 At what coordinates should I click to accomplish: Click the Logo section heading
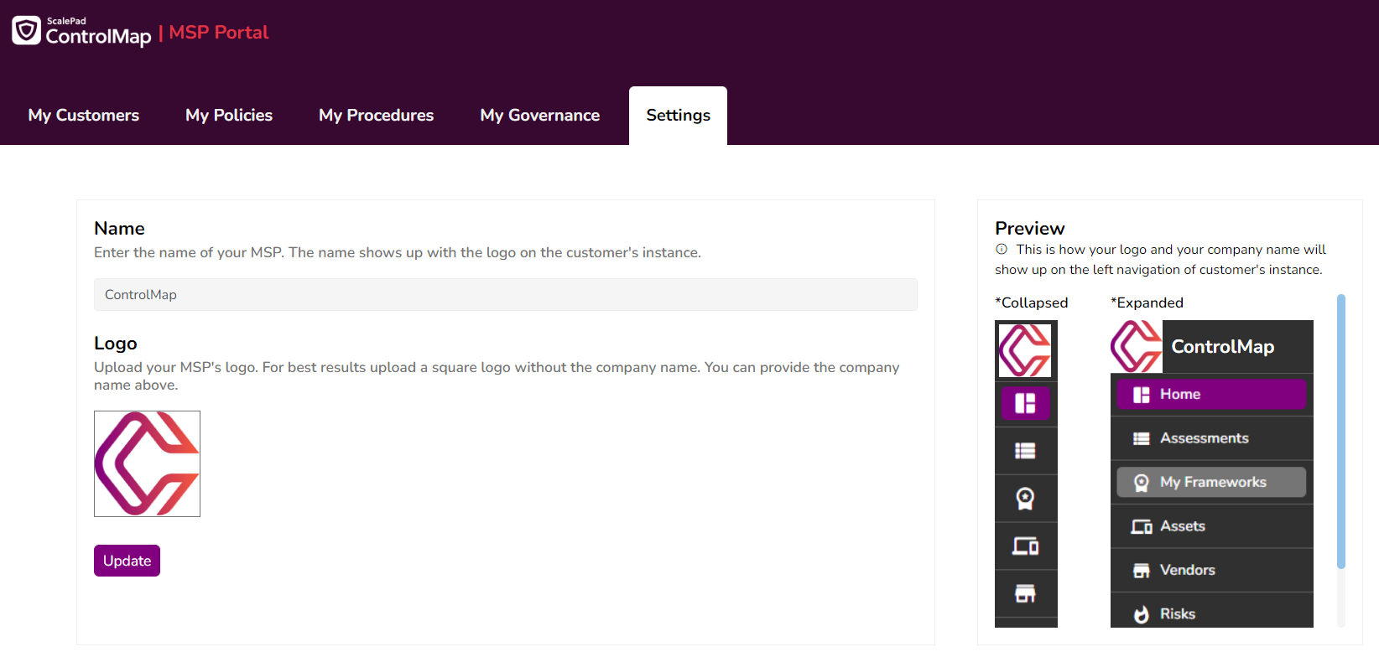tap(116, 344)
